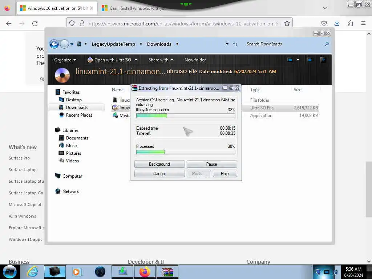Open the Pictures library
The width and height of the screenshot is (372, 279).
coord(73,153)
